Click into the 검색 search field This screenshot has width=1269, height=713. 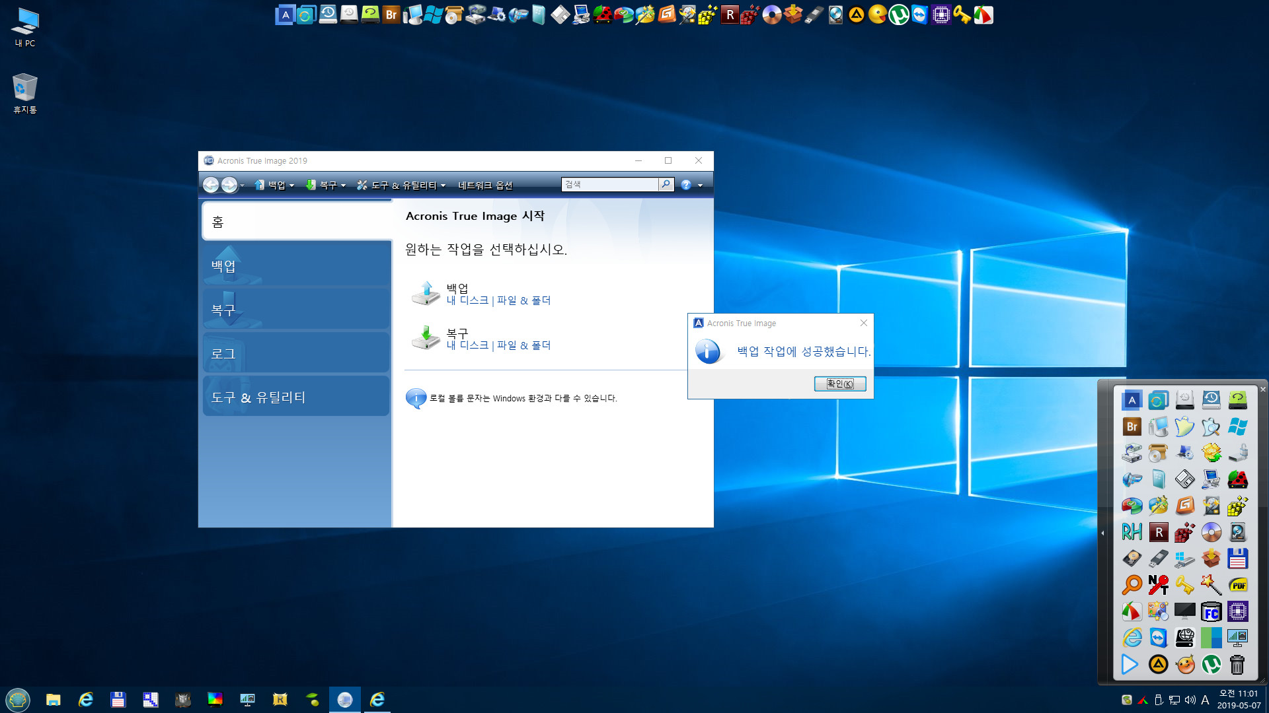pyautogui.click(x=609, y=184)
